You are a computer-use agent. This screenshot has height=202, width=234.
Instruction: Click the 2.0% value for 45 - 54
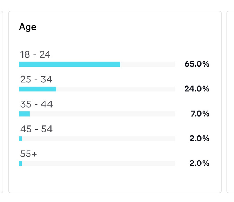coord(199,139)
